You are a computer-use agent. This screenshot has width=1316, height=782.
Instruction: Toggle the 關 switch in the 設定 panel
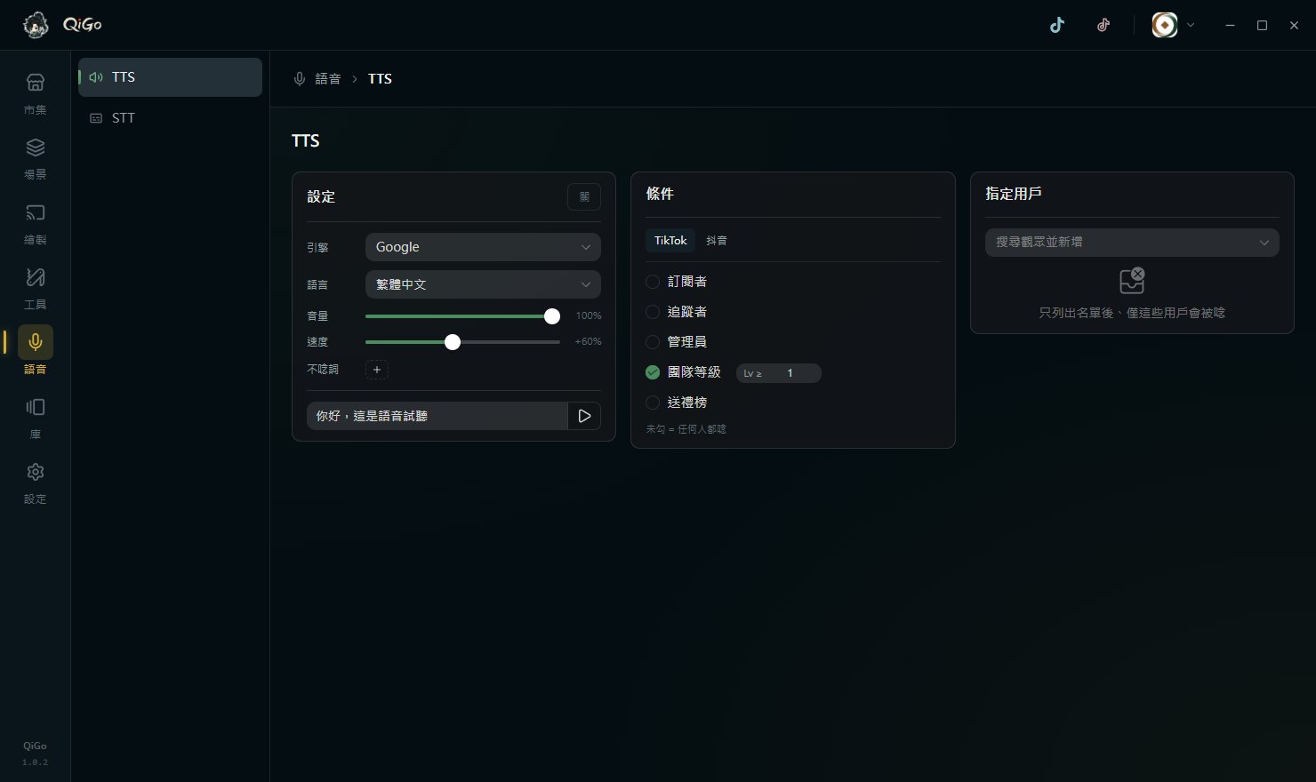coord(584,196)
